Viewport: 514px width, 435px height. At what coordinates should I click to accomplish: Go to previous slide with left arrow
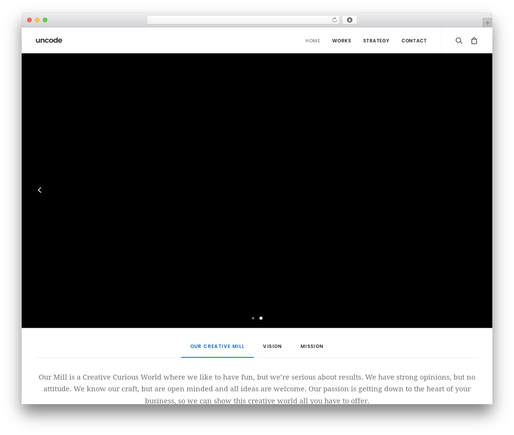click(39, 190)
